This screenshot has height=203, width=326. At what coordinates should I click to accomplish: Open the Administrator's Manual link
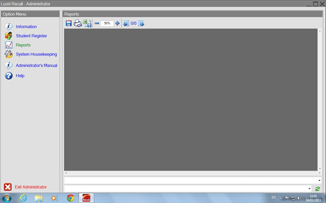[x=36, y=66]
